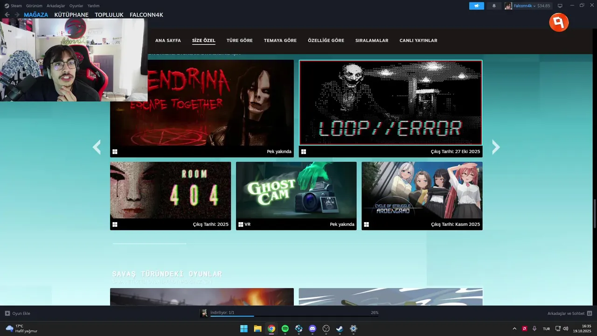Click the red AMD tray icon
Screen dimensions: 597x336
pyautogui.click(x=524, y=329)
